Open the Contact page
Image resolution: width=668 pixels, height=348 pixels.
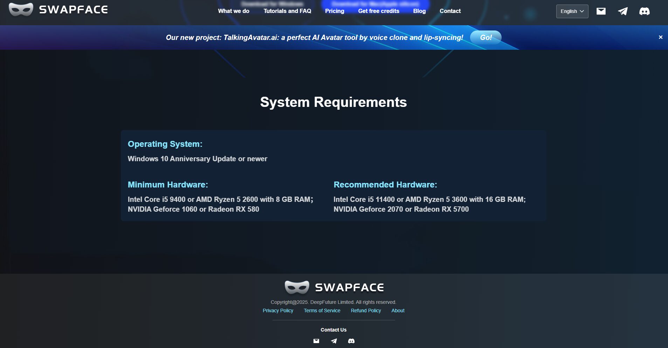pos(450,11)
